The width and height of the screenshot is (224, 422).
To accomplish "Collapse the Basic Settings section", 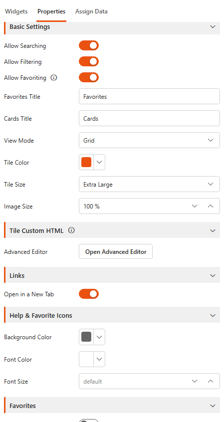I will pos(213,27).
